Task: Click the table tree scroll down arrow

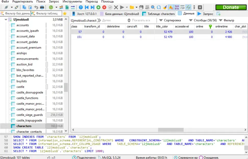Action: (x=66, y=131)
